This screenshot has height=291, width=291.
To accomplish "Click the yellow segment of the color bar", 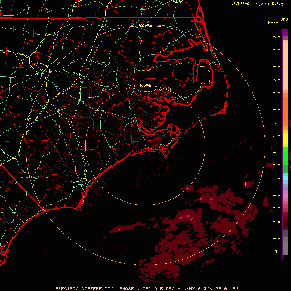I will (286, 138).
